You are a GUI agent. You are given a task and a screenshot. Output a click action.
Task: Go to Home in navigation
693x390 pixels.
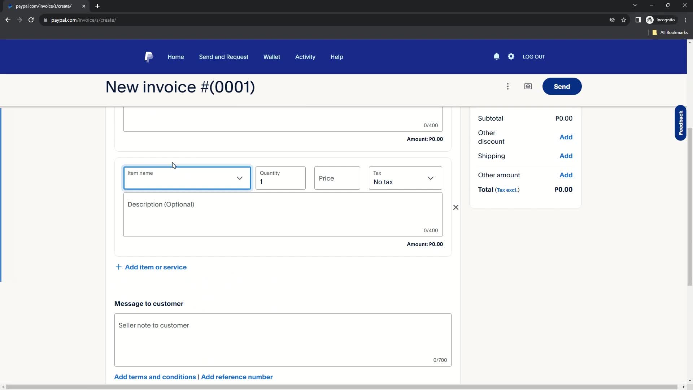coord(176,57)
